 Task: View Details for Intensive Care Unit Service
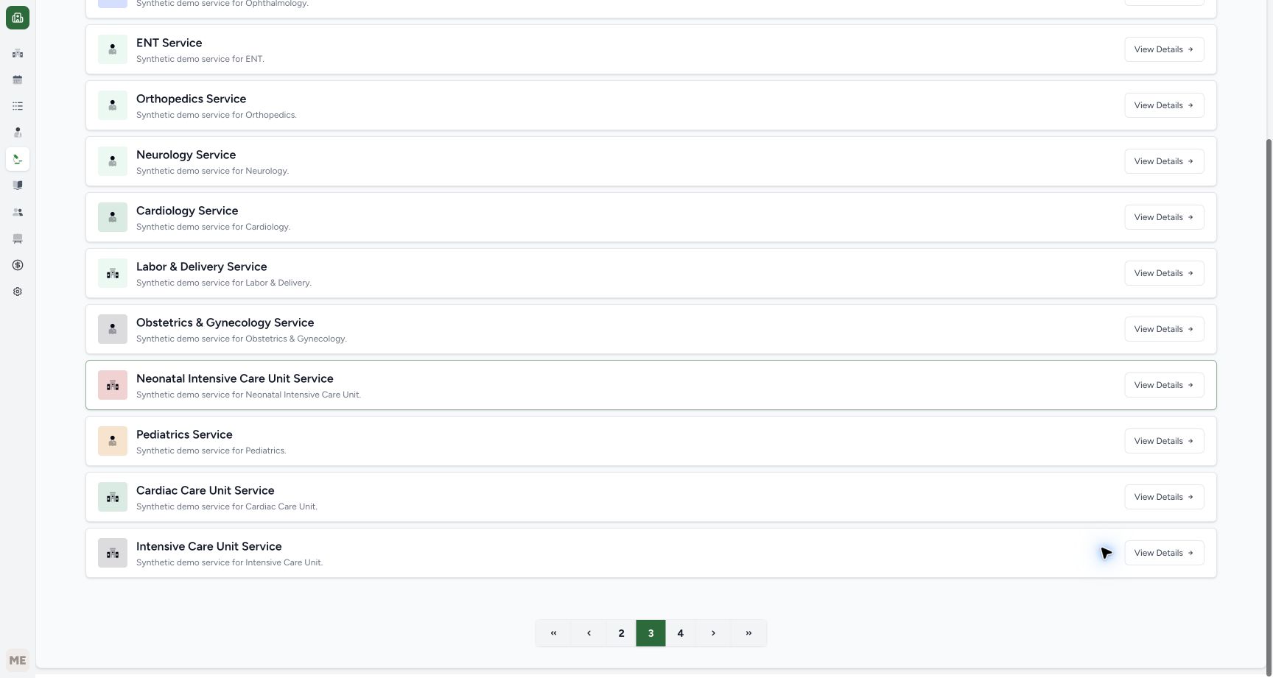click(1164, 553)
